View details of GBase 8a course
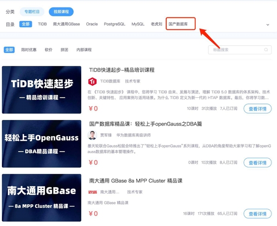The image size is (277, 226). pos(258,214)
